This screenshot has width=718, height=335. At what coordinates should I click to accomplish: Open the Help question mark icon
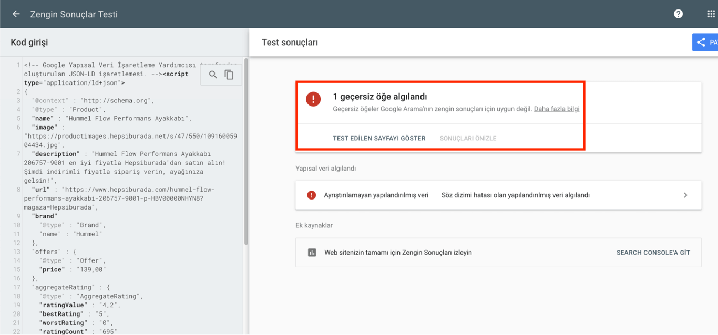pyautogui.click(x=678, y=14)
